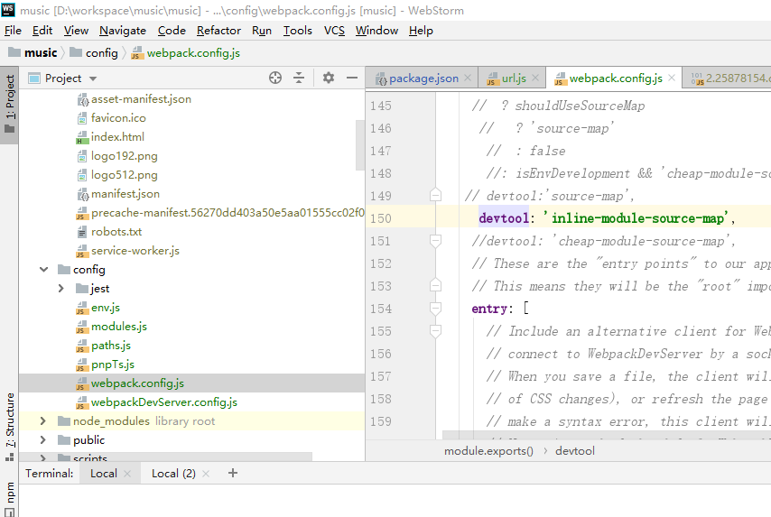
Task: Click the music breadcrumb in navigation bar
Action: tap(33, 52)
